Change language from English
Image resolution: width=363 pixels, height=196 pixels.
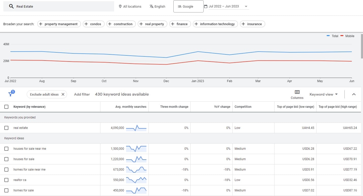[x=157, y=6]
